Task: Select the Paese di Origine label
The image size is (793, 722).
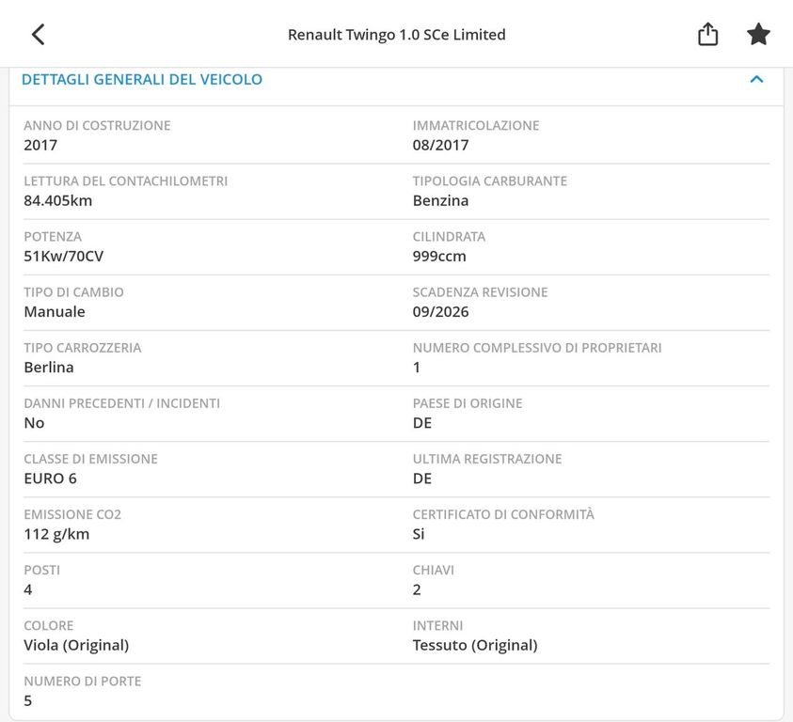Action: (x=468, y=403)
